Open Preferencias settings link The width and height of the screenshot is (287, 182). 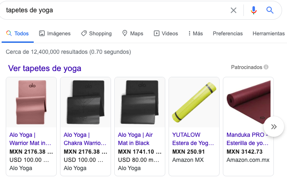tap(227, 33)
